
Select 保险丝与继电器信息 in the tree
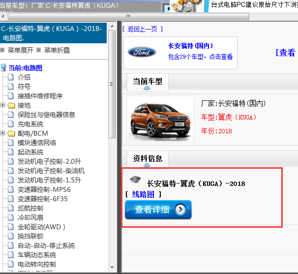pyautogui.click(x=46, y=115)
